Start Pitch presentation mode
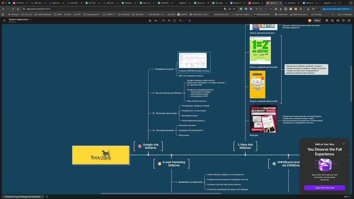 (332, 20)
